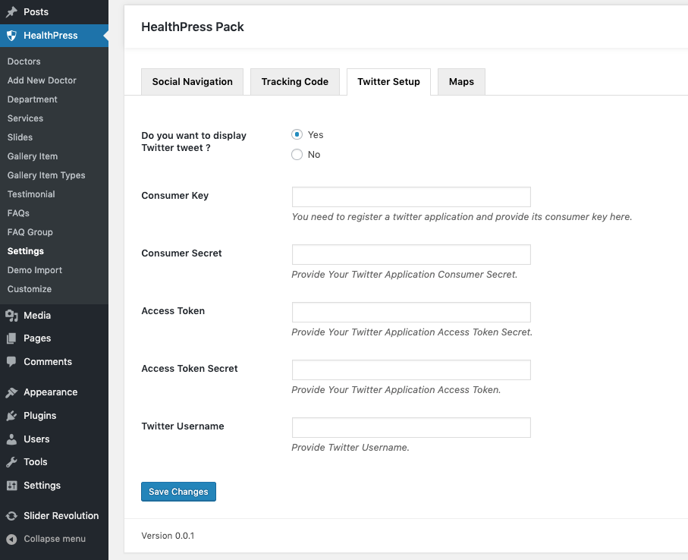
Task: Select No for Twitter tweet display
Action: point(297,155)
